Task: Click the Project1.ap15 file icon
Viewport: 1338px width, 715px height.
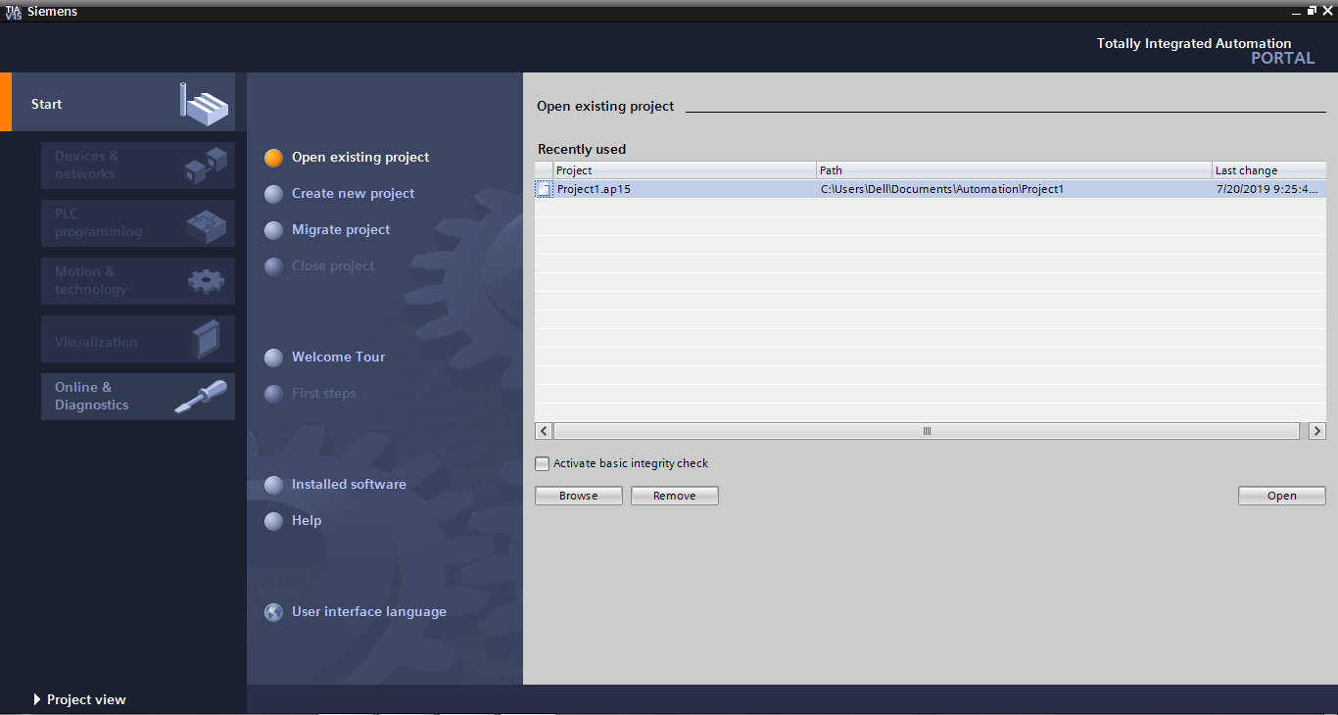Action: (544, 189)
